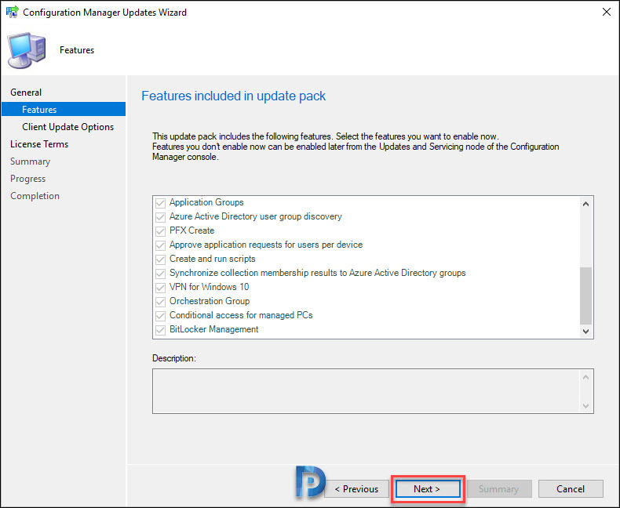620x508 pixels.
Task: Select the Completion step in sidebar
Action: click(35, 196)
